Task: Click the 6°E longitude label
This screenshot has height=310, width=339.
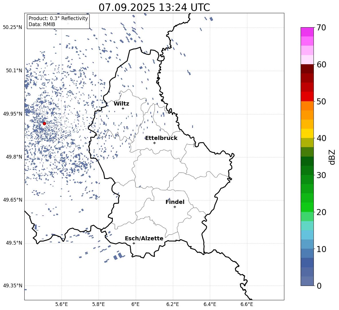Action: (135, 304)
